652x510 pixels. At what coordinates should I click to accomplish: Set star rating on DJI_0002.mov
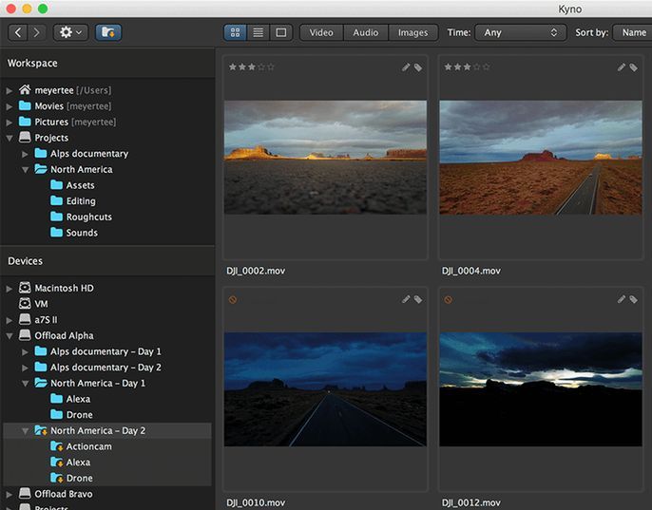pyautogui.click(x=251, y=67)
